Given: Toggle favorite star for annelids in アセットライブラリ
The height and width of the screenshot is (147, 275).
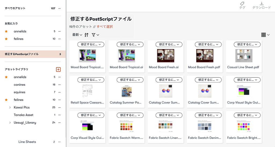Looking at the screenshot, I should tap(6, 77).
